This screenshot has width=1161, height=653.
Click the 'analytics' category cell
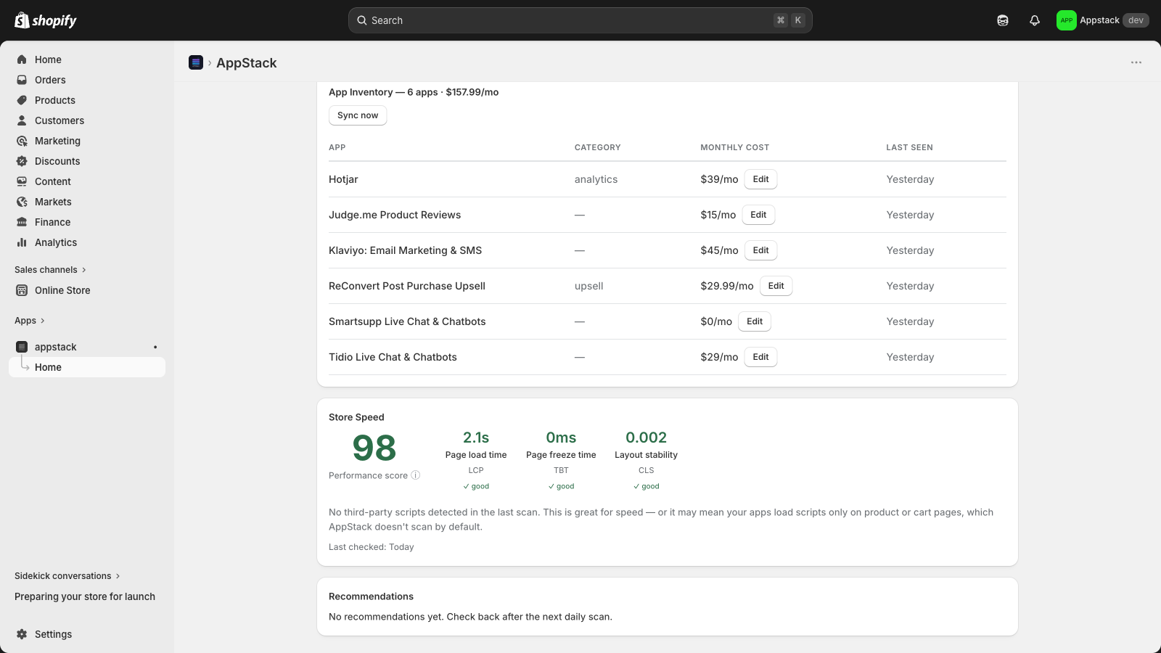coord(596,179)
